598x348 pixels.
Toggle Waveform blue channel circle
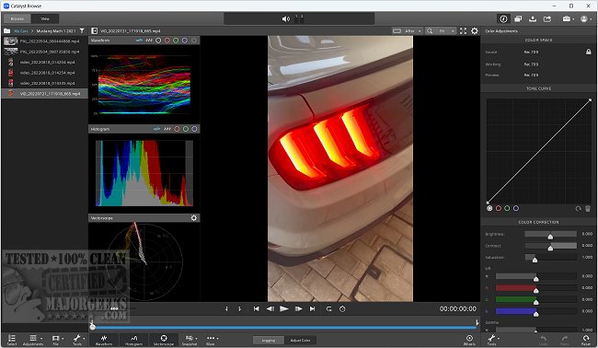[185, 41]
